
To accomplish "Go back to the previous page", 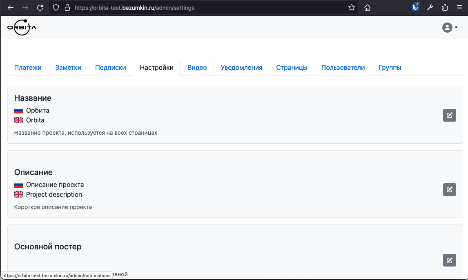I will click(11, 8).
